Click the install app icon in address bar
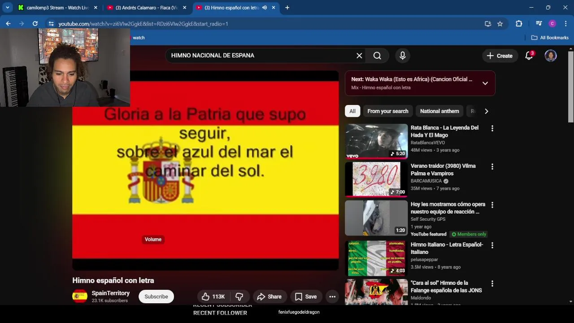 (488, 24)
